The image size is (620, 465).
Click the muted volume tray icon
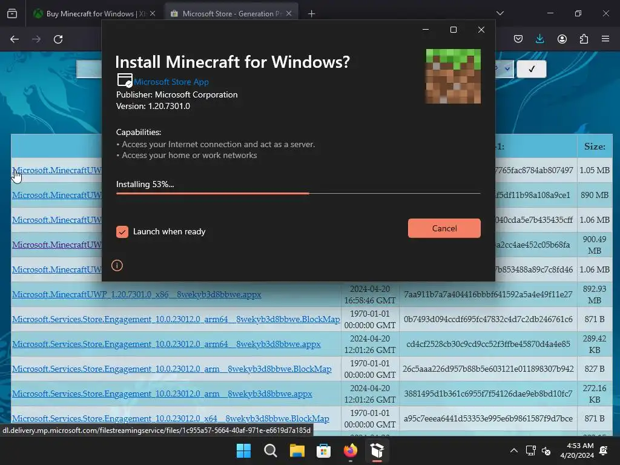[x=546, y=450]
